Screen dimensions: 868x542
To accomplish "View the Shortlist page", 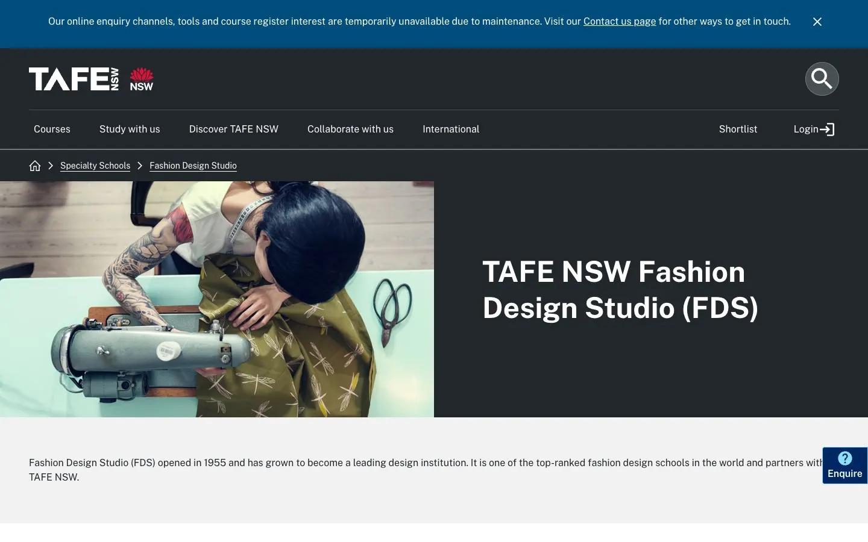I will pos(738,129).
